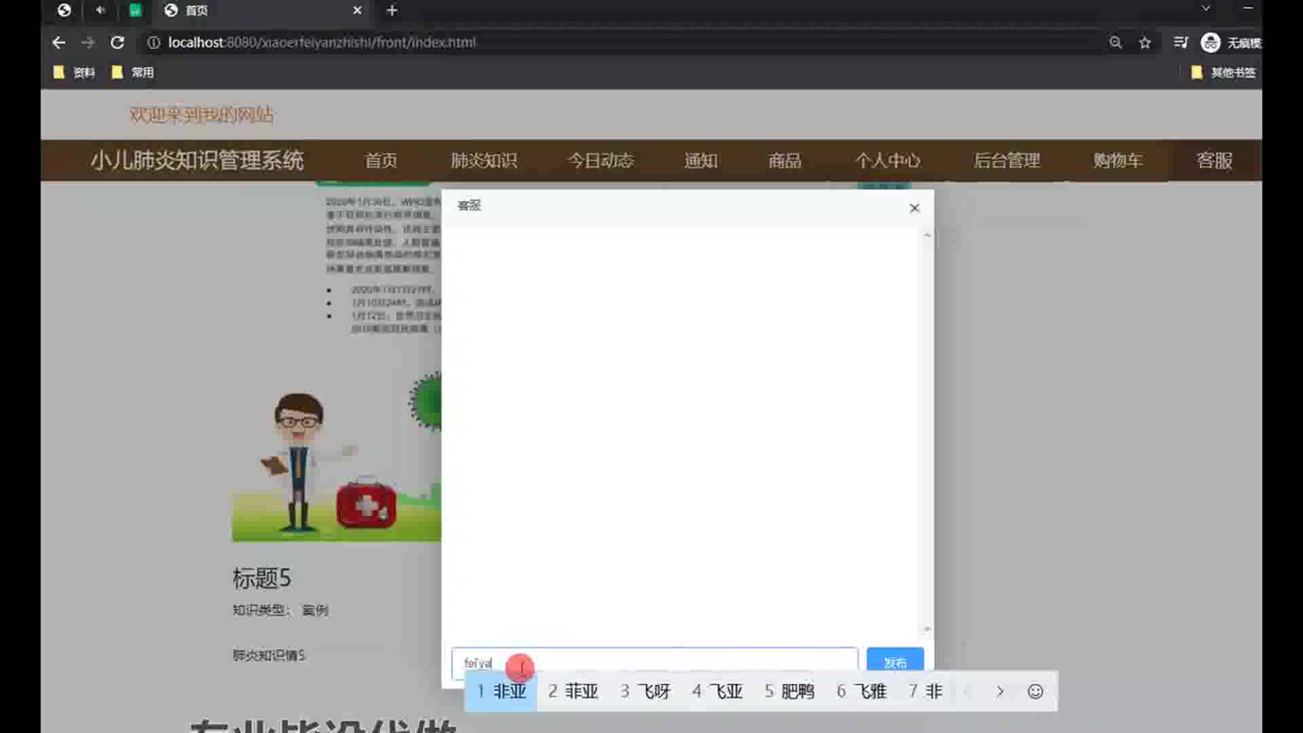Open the 个人中心 navigation item

(888, 161)
